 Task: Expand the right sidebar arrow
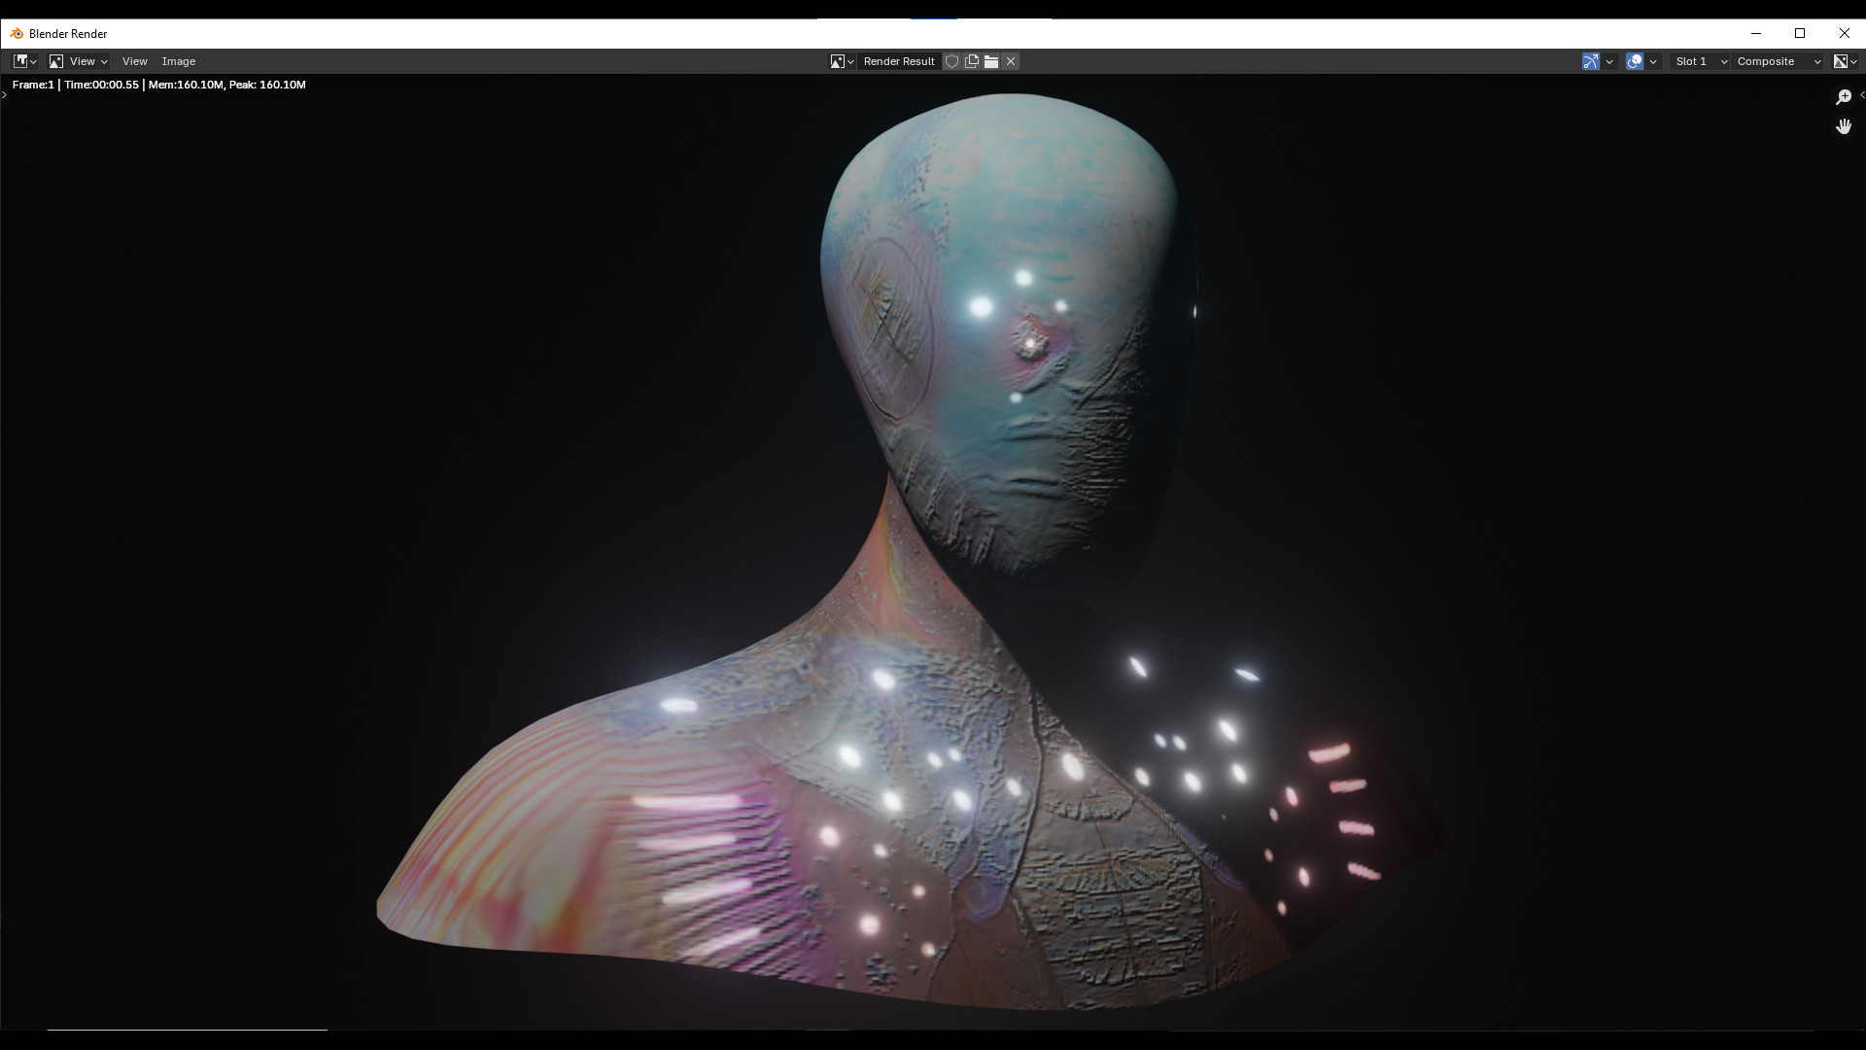[1861, 94]
